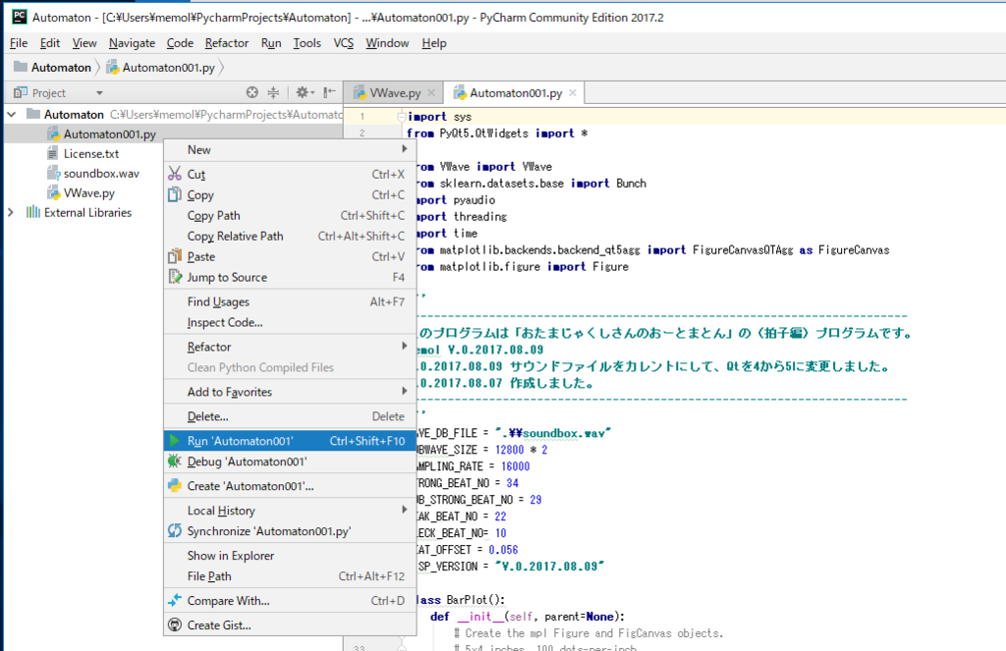Click the GitHub icon beside Create Gist
1006x651 pixels.
click(x=175, y=624)
